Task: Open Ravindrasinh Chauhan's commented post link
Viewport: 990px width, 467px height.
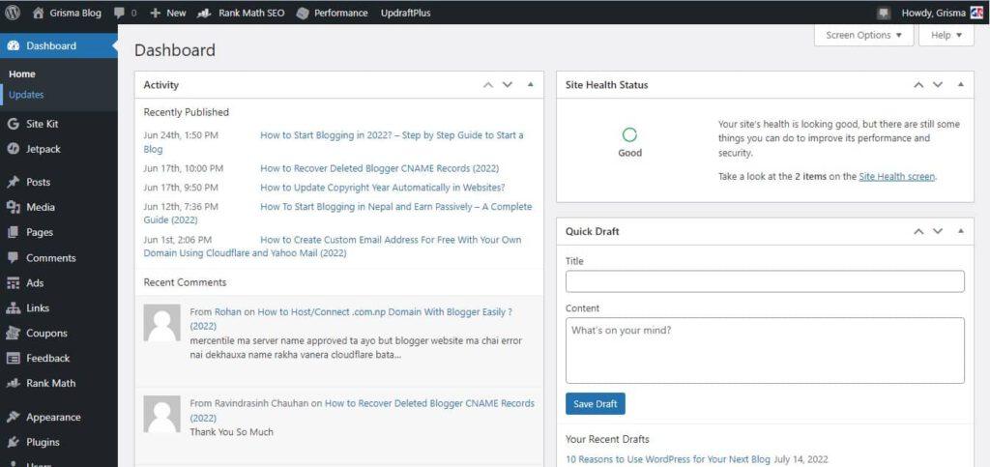Action: pos(429,403)
